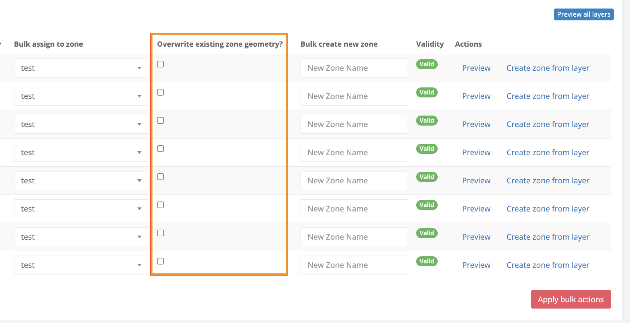The image size is (630, 323).
Task: Tick the overwrite geometry checkbox in last row
Action: coord(160,261)
